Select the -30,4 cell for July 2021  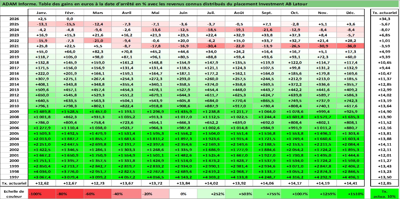211,46
